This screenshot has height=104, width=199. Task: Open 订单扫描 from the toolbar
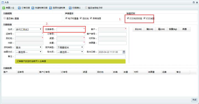pos(24,8)
